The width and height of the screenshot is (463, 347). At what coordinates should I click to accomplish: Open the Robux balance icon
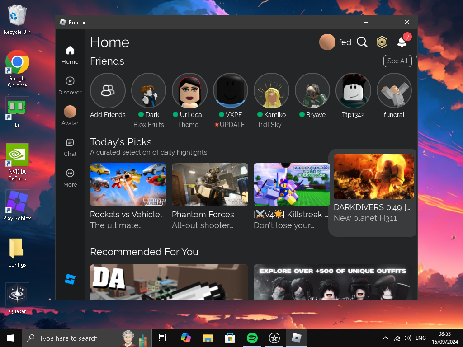(x=382, y=42)
